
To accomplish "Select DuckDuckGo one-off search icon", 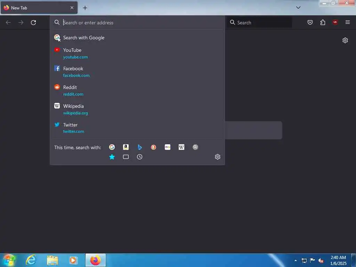I will 153,147.
